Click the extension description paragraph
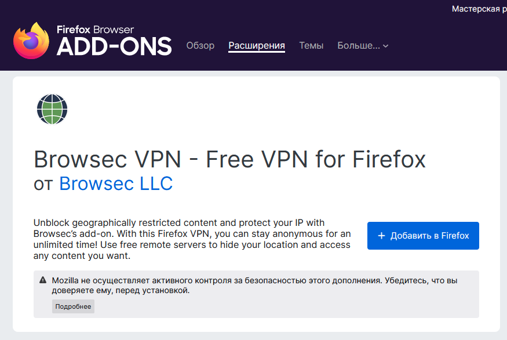Image resolution: width=507 pixels, height=340 pixels. pos(192,239)
